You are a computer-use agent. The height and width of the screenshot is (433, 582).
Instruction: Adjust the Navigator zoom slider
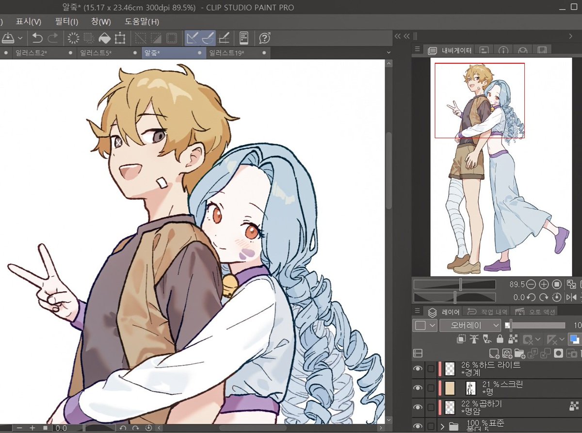click(454, 284)
